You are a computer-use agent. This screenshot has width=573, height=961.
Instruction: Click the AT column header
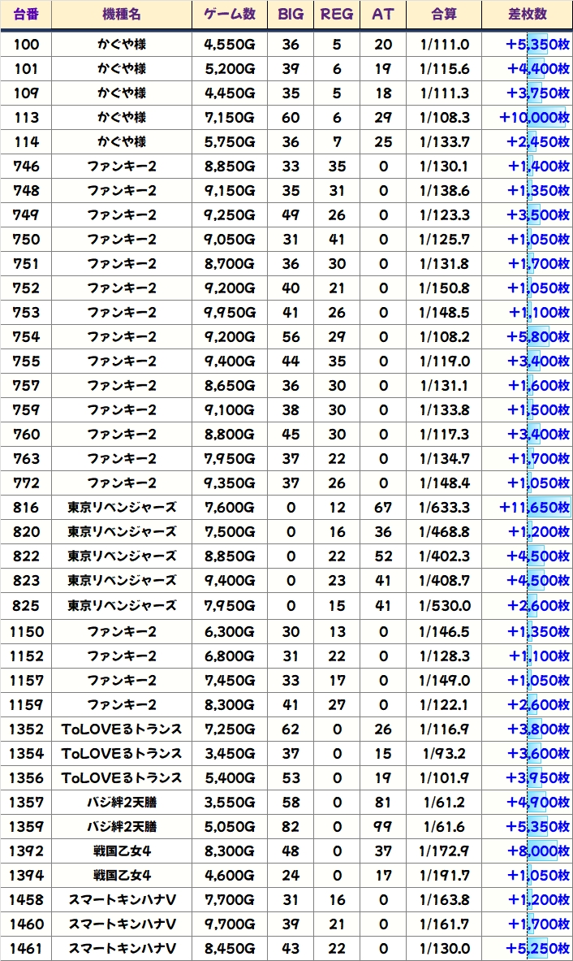coord(383,15)
